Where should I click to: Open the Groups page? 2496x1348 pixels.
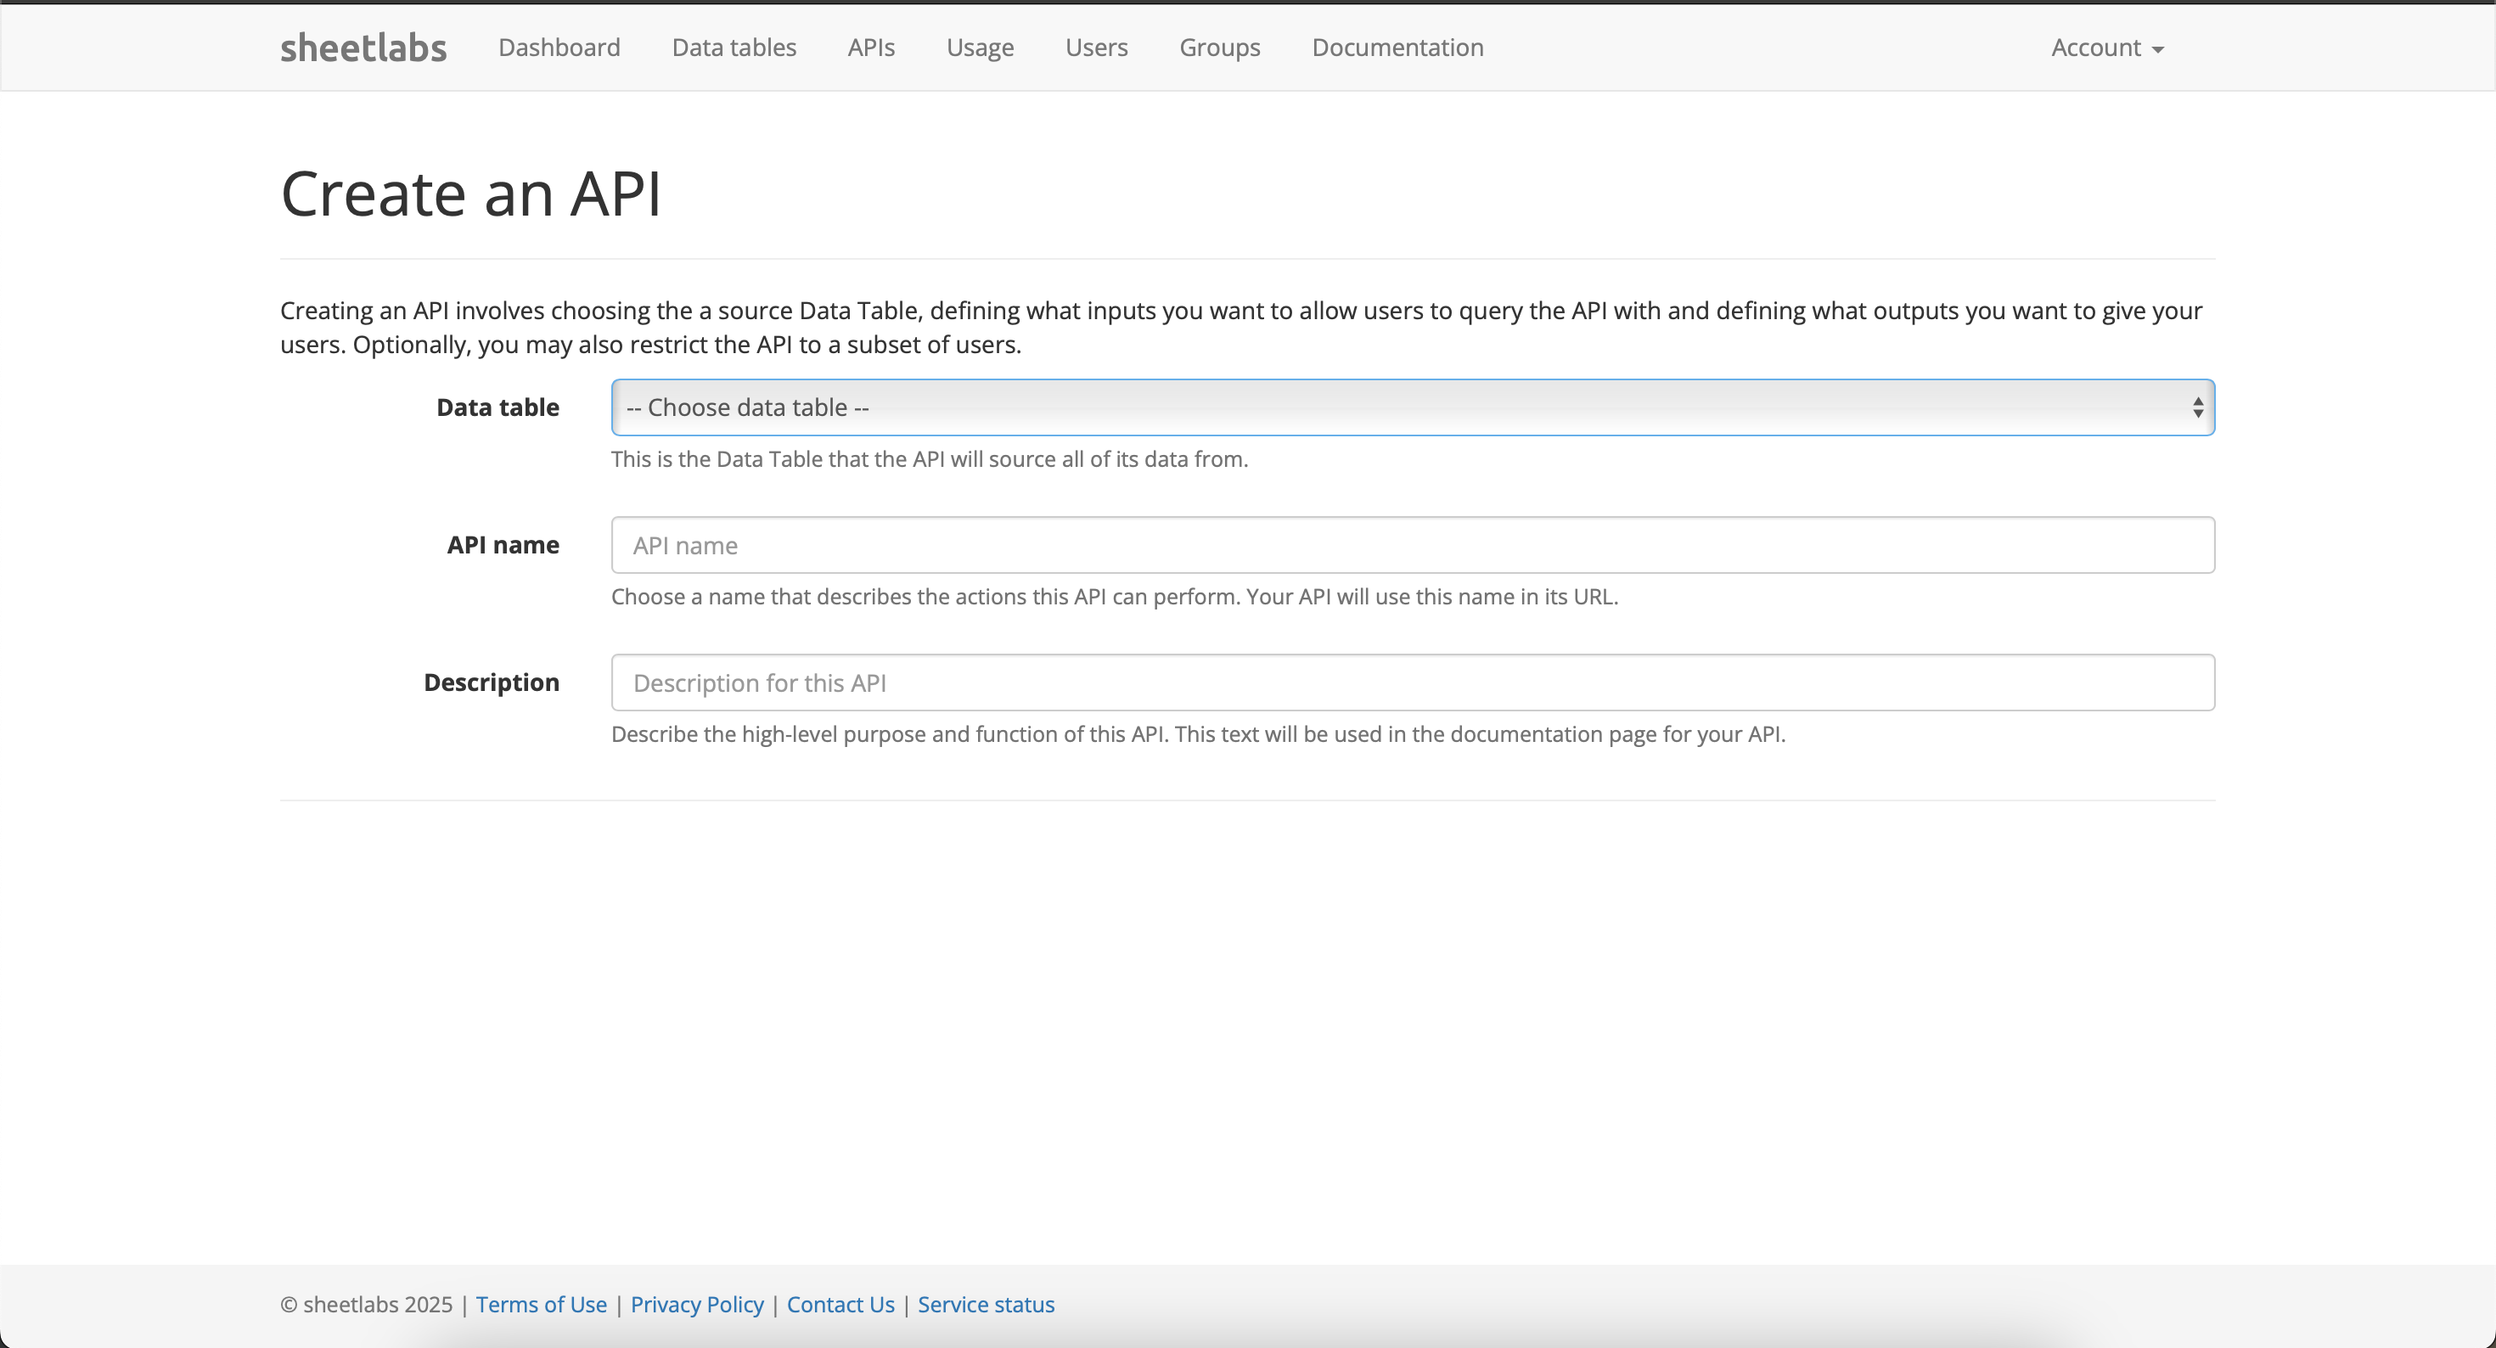1219,48
